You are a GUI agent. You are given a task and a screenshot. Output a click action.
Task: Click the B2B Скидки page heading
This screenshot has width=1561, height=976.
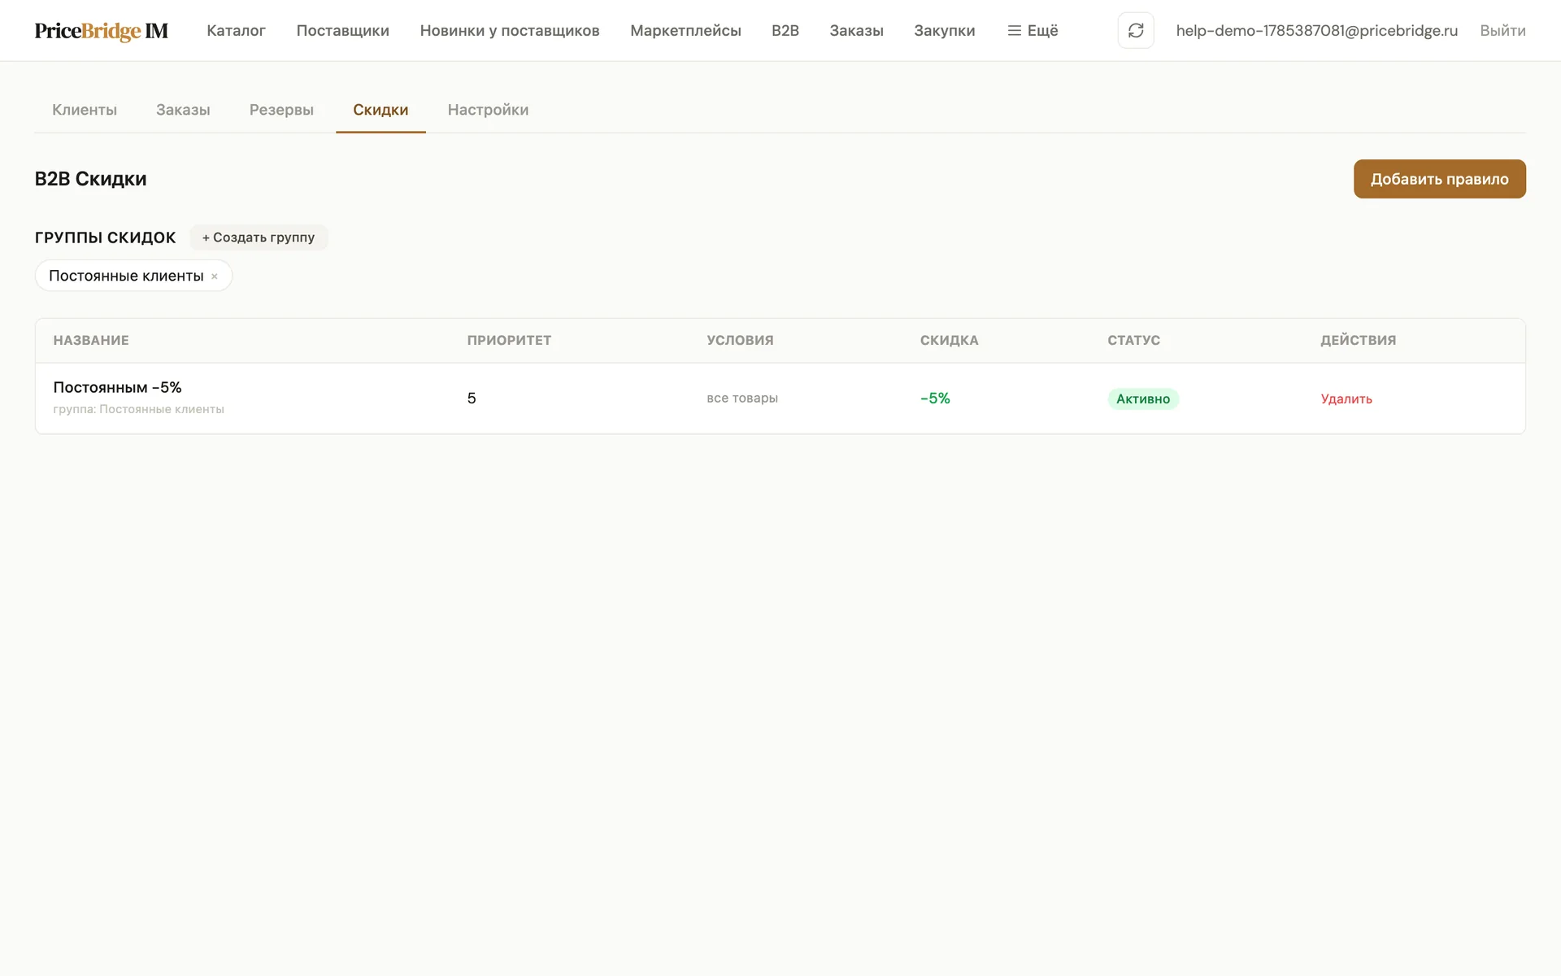click(x=90, y=179)
